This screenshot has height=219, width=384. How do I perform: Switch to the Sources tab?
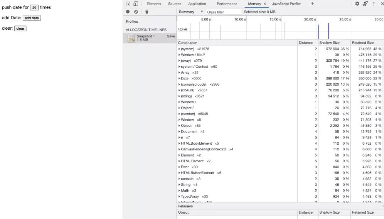coord(175,4)
